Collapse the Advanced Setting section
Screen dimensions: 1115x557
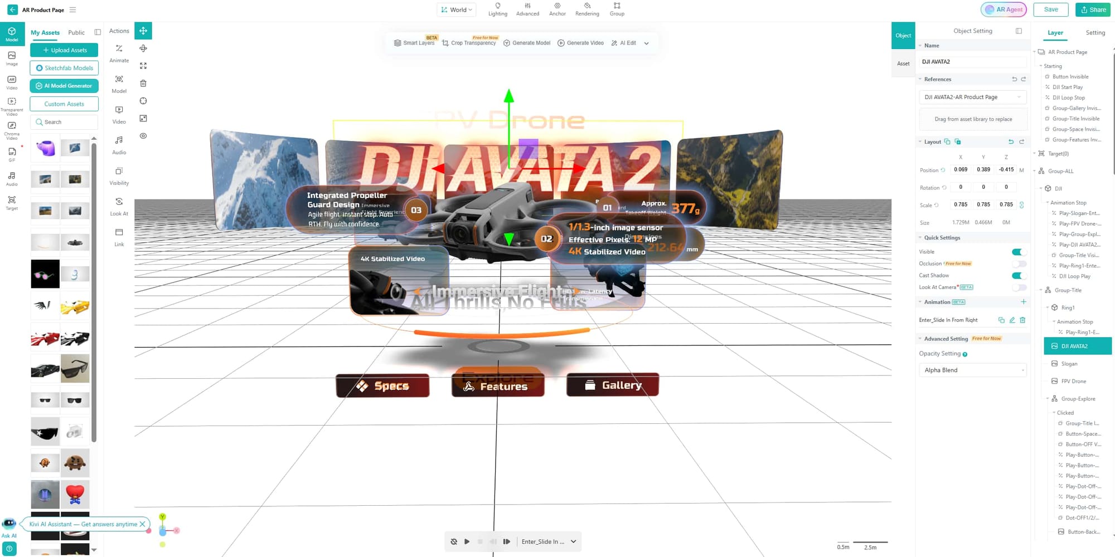click(920, 339)
